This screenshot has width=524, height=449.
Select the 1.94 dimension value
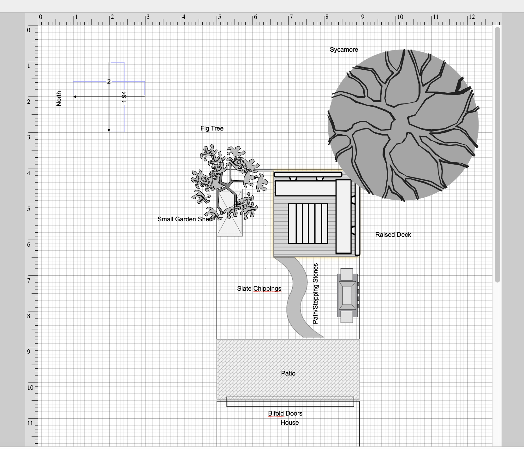124,97
